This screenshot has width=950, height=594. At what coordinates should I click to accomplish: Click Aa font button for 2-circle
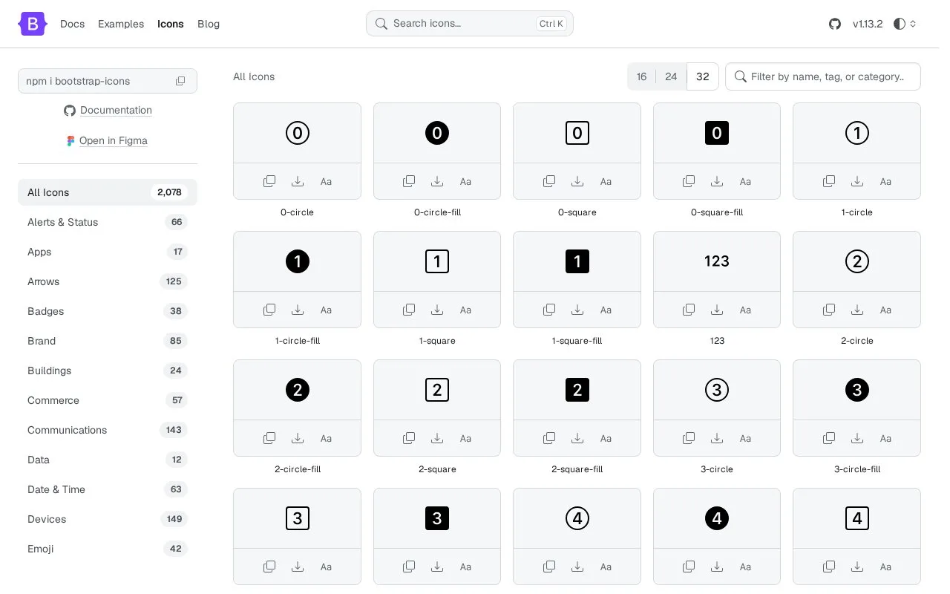(x=885, y=310)
